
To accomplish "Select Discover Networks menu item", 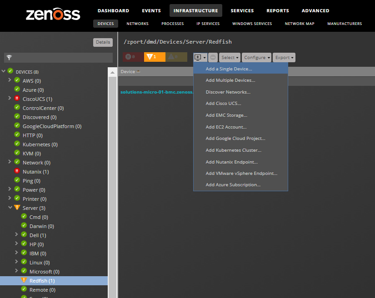I will 240,92.
